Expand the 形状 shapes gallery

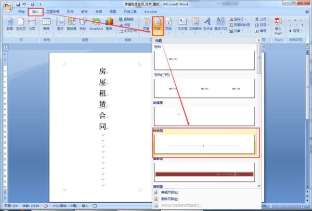point(83,26)
